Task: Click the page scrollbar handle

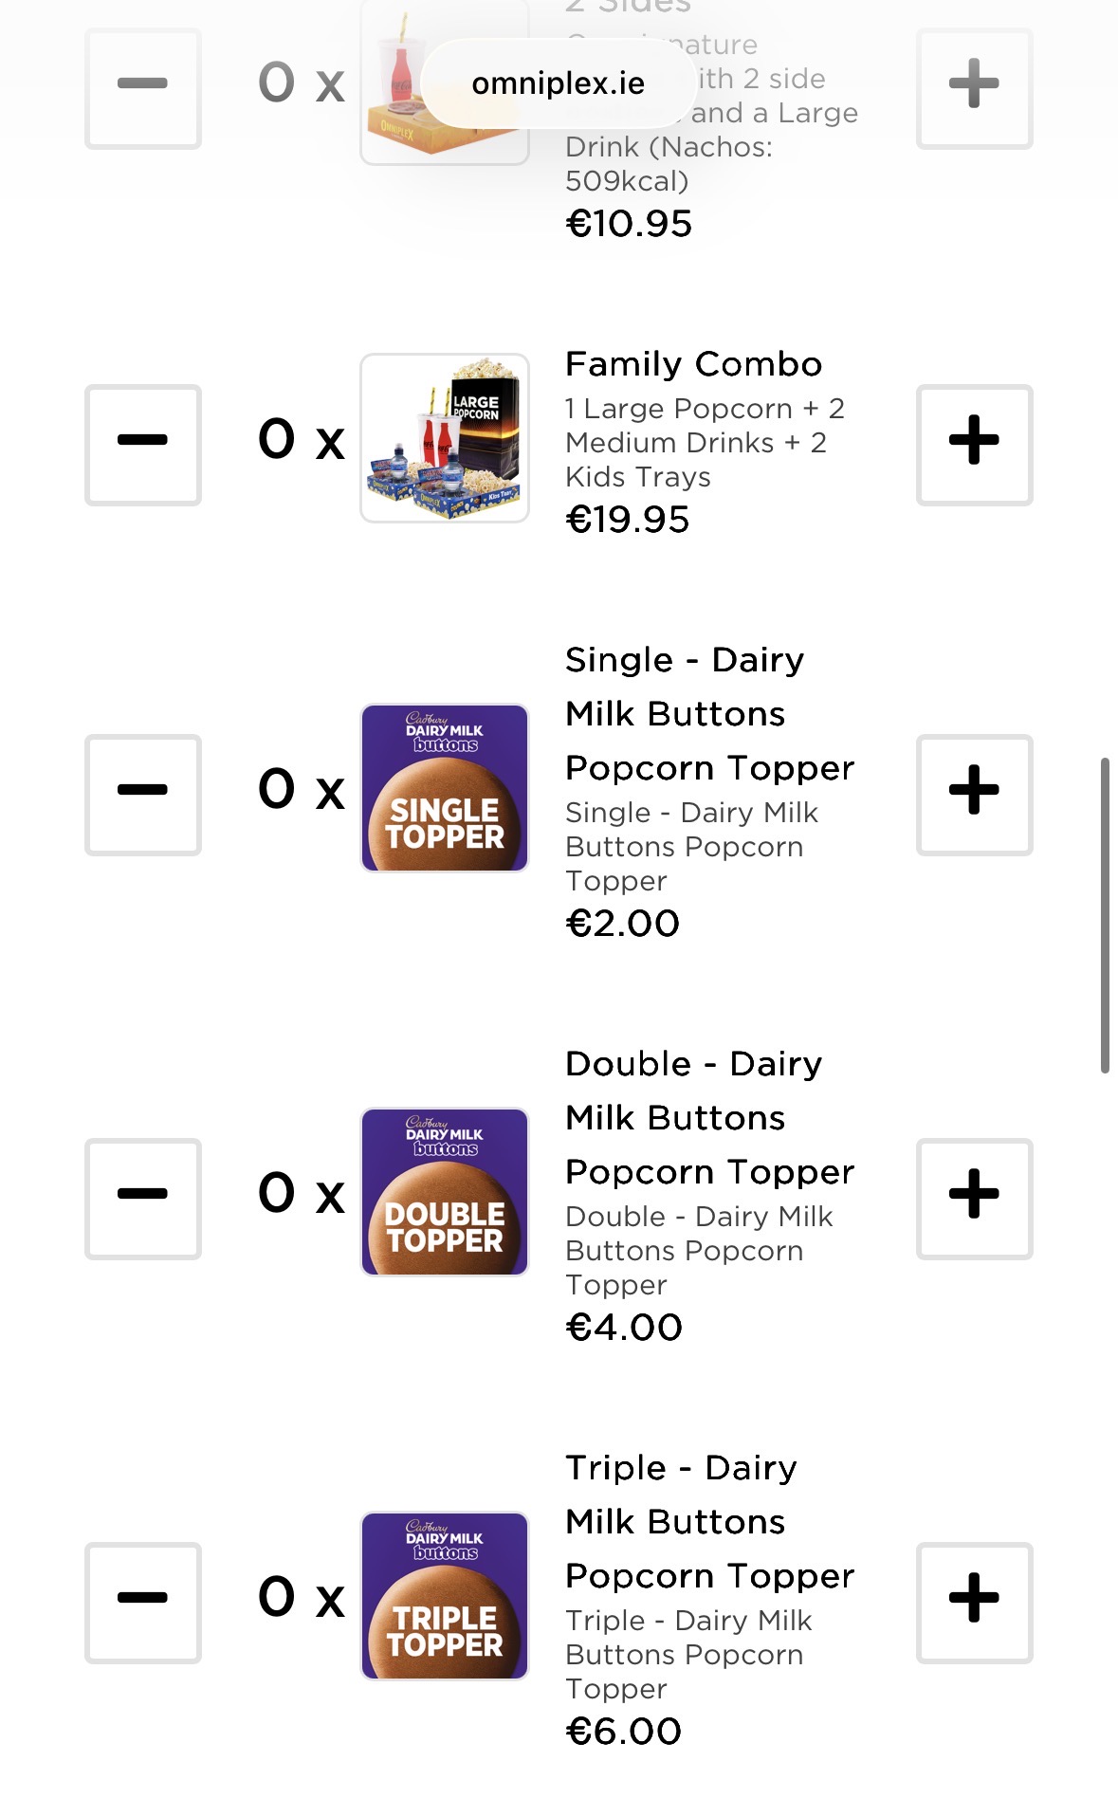Action: click(1105, 915)
